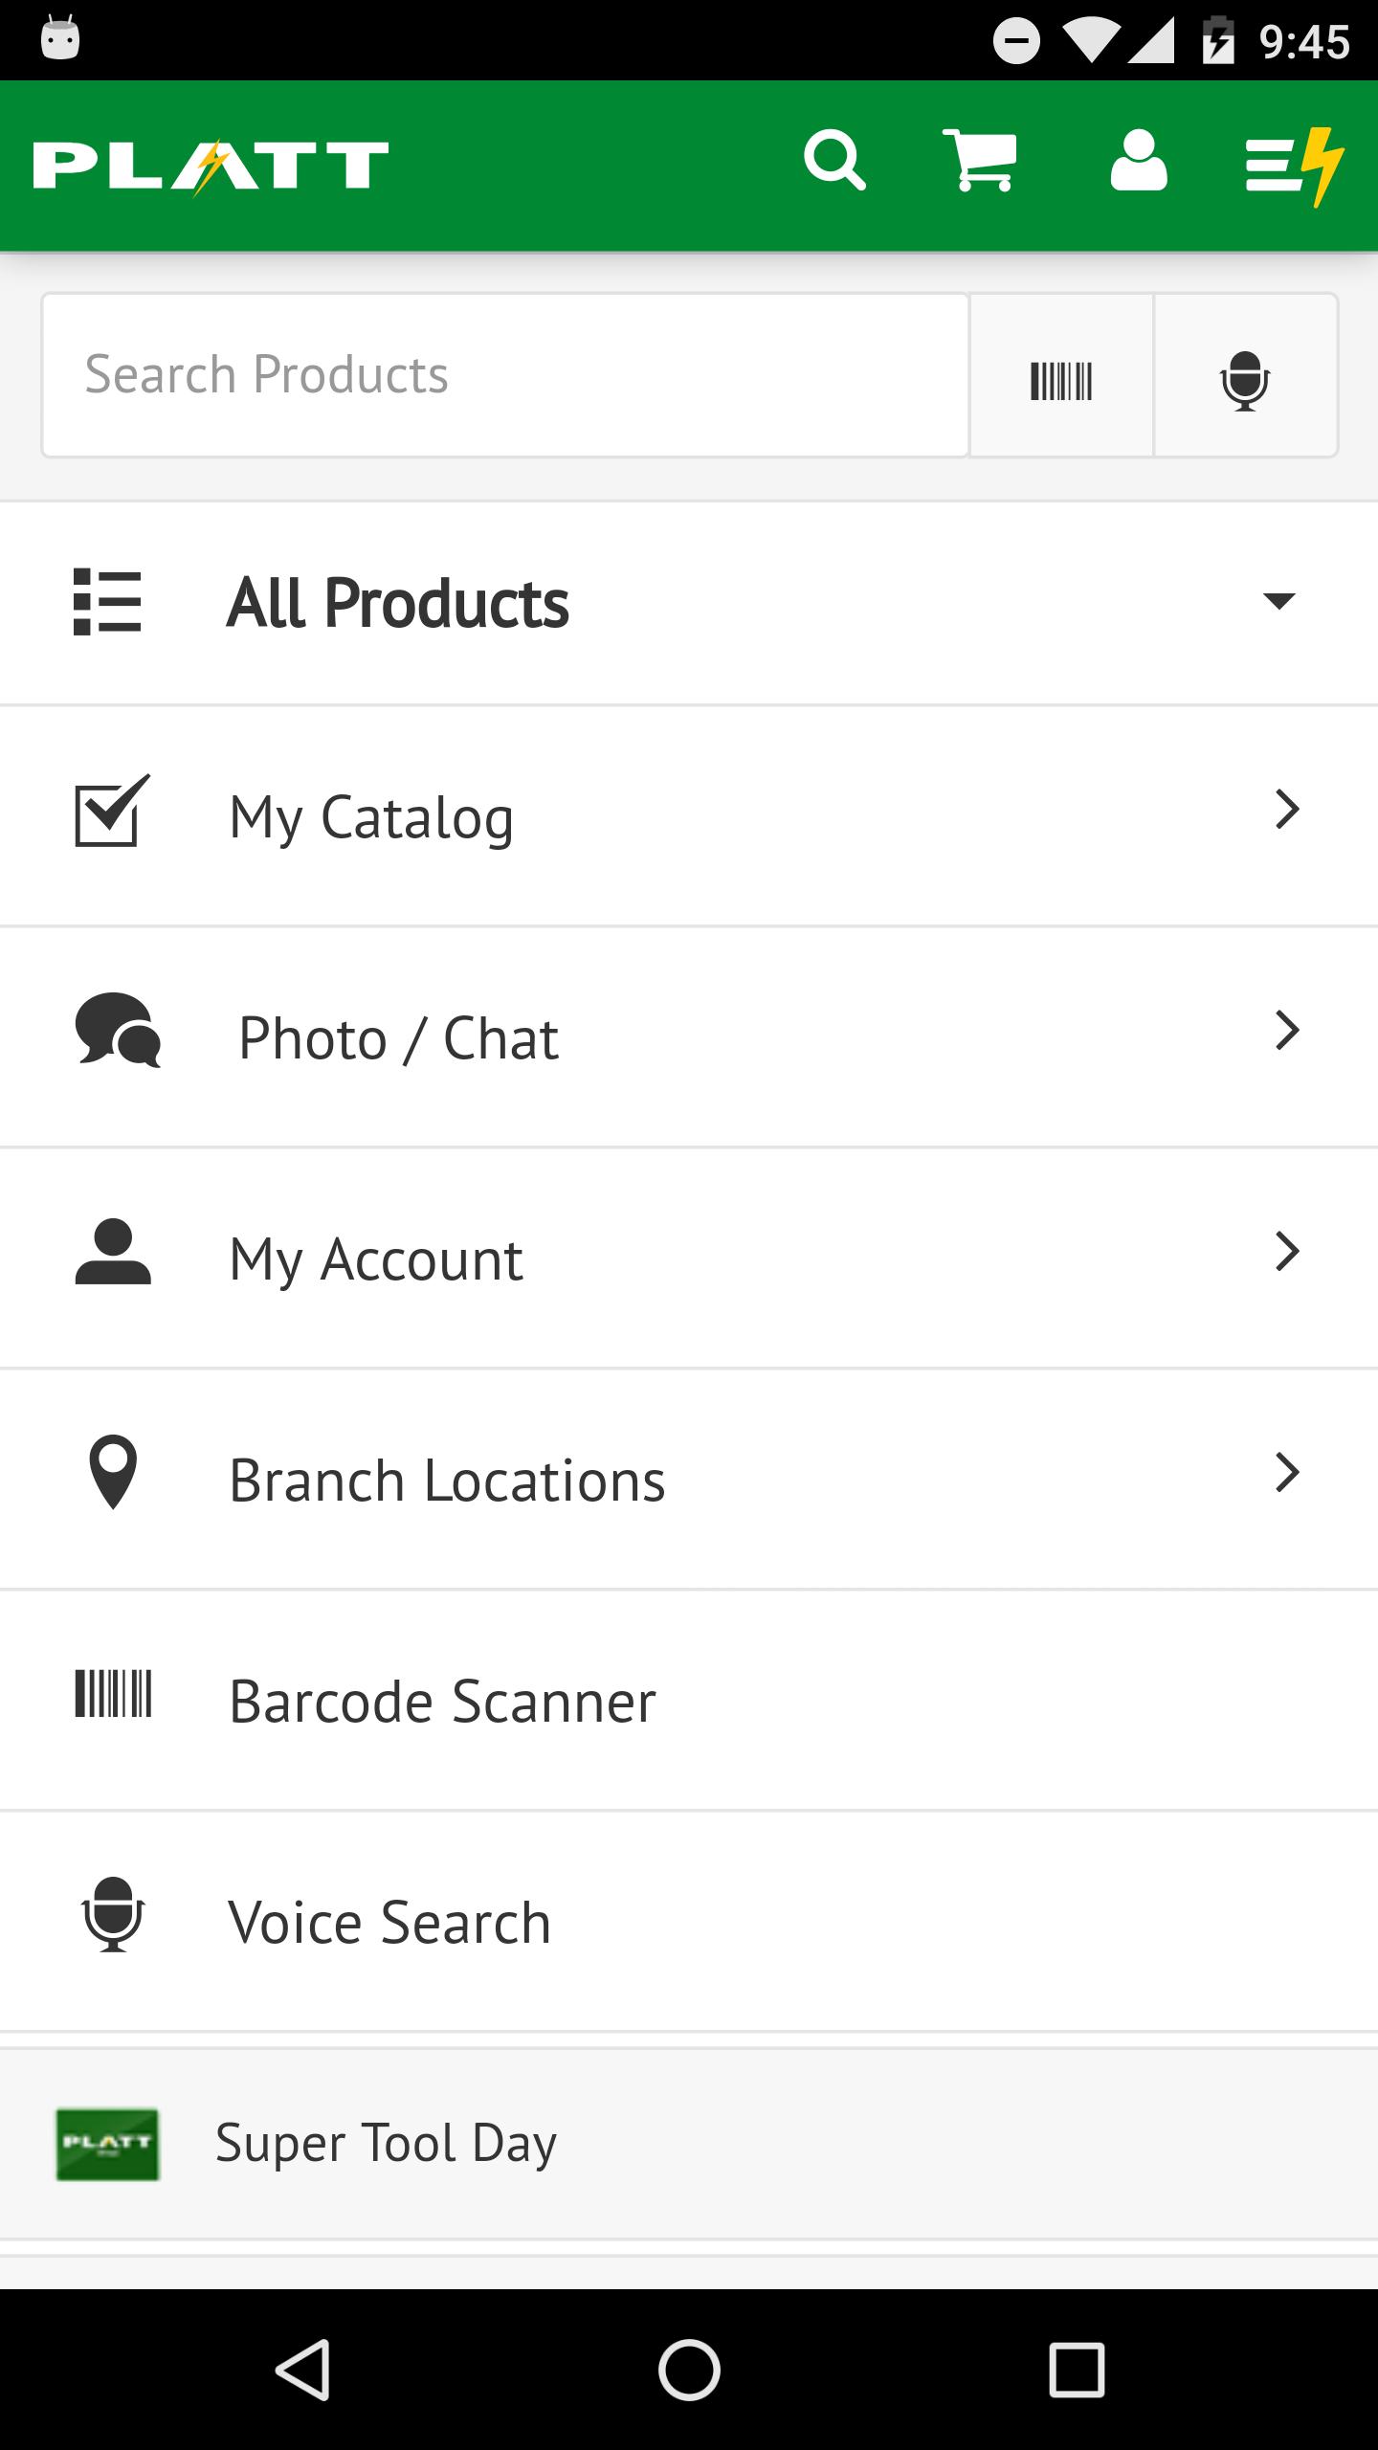The width and height of the screenshot is (1378, 2450).
Task: Click the Platt logo in header
Action: (x=211, y=166)
